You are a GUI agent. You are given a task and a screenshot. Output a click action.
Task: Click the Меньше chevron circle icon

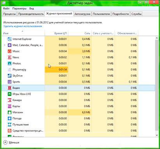[x=5, y=142]
